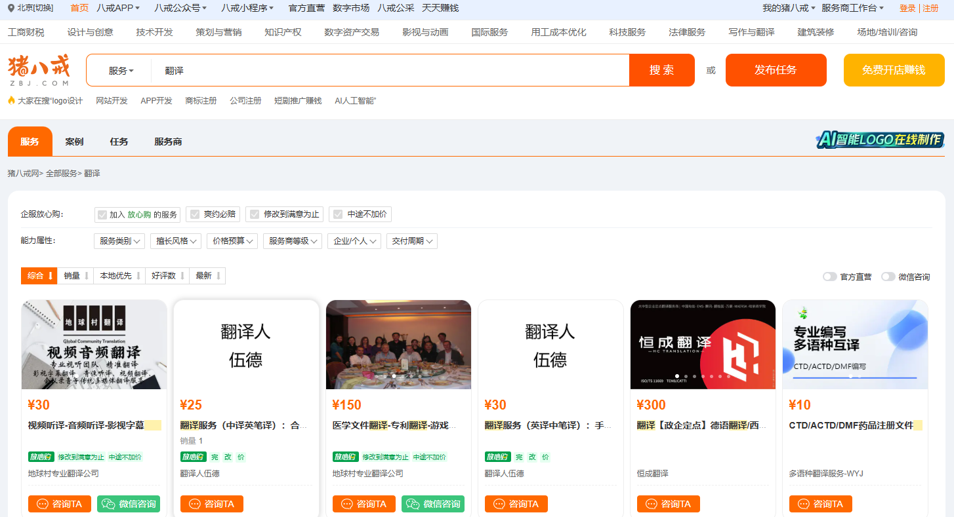Screen dimensions: 954x517
Task: Switch to the 案例 tab
Action: pyautogui.click(x=74, y=142)
